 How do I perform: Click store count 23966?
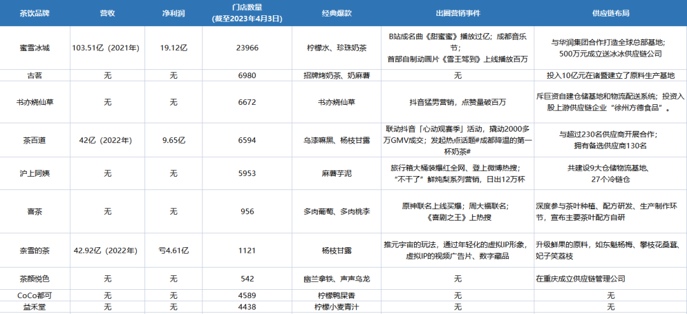click(x=246, y=48)
